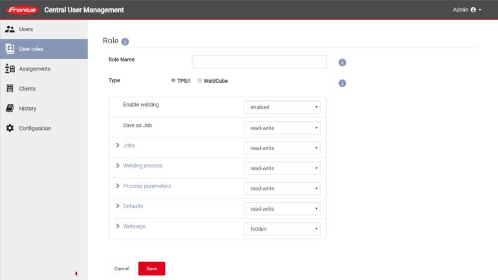Open the Admin account menu
Viewport: 498px width, 280px height.
pyautogui.click(x=467, y=10)
